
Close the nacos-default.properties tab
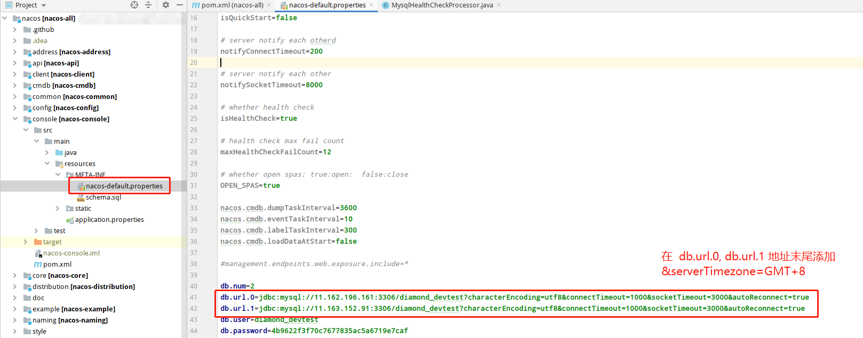coord(371,5)
